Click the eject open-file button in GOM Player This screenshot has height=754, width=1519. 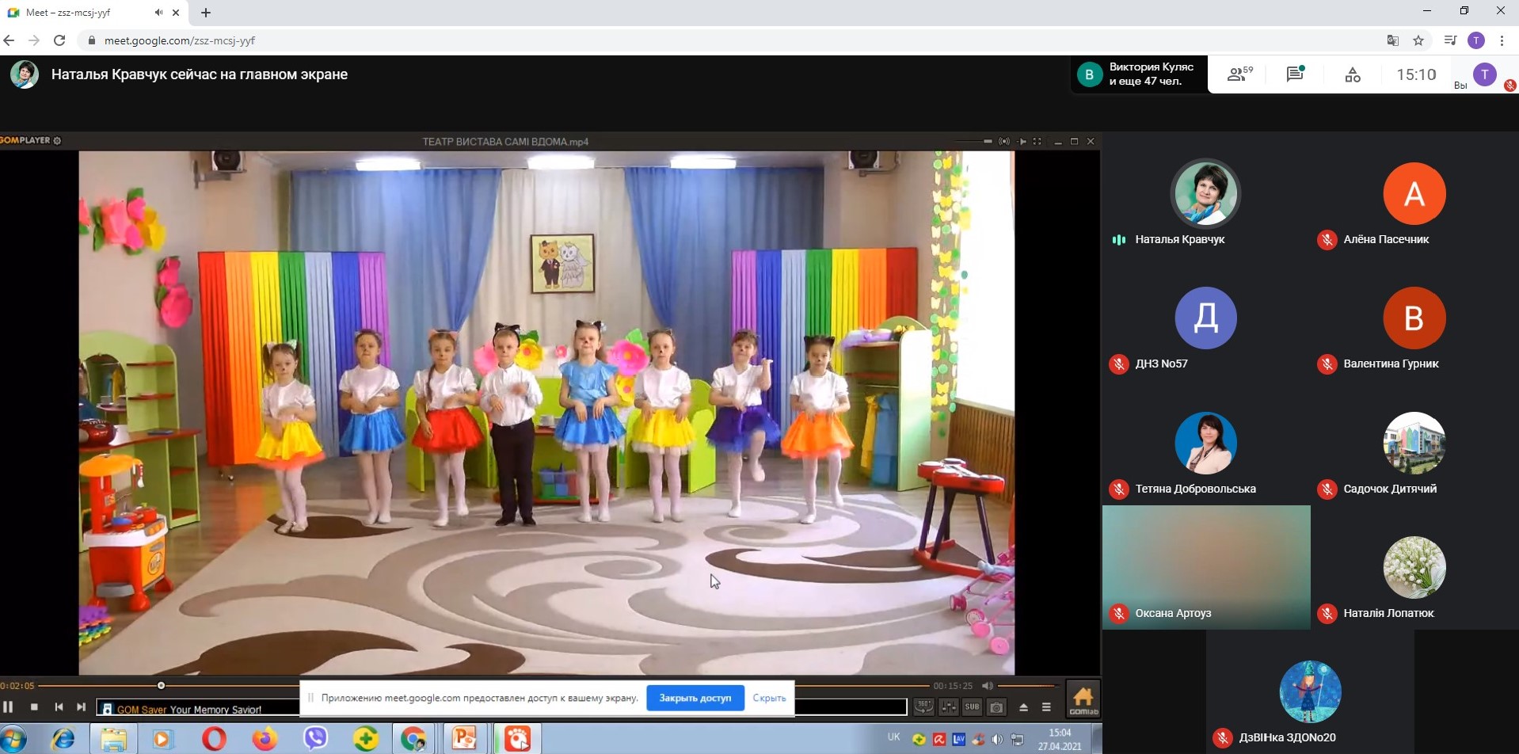1023,707
